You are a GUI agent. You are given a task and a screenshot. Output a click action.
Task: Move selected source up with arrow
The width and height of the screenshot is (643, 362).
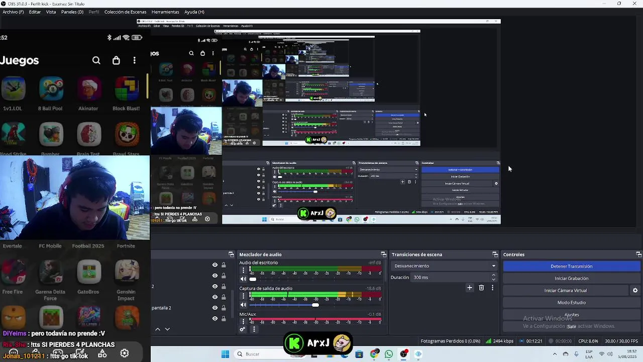pyautogui.click(x=158, y=329)
